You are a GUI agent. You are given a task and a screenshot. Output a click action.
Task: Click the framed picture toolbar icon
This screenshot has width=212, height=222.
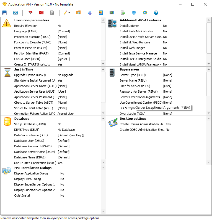[x=101, y=13]
